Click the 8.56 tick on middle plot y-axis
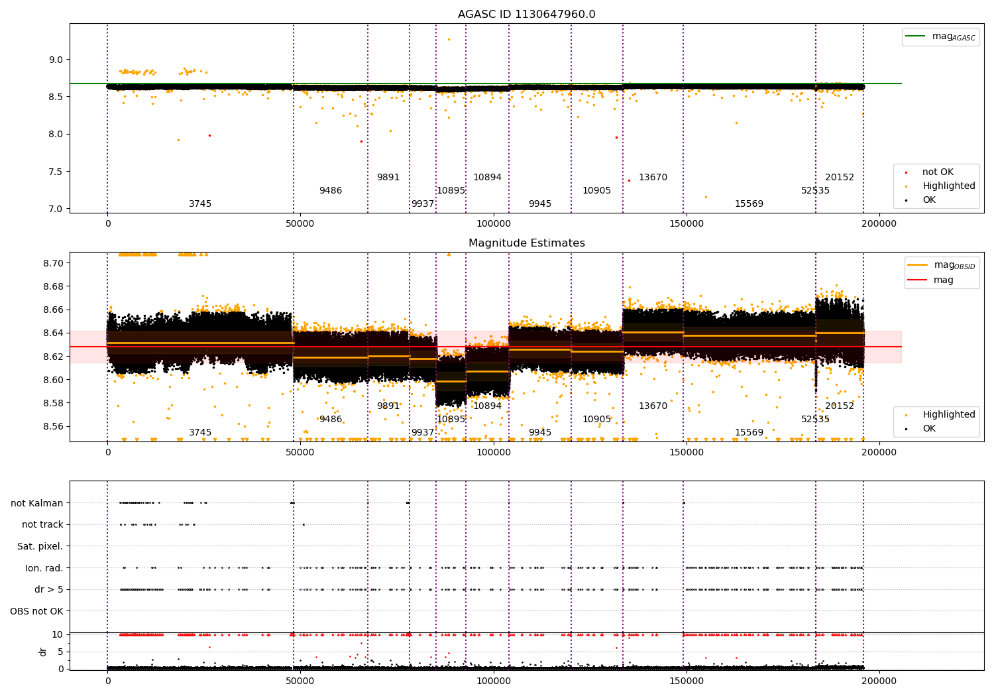This screenshot has height=696, width=994. click(53, 427)
